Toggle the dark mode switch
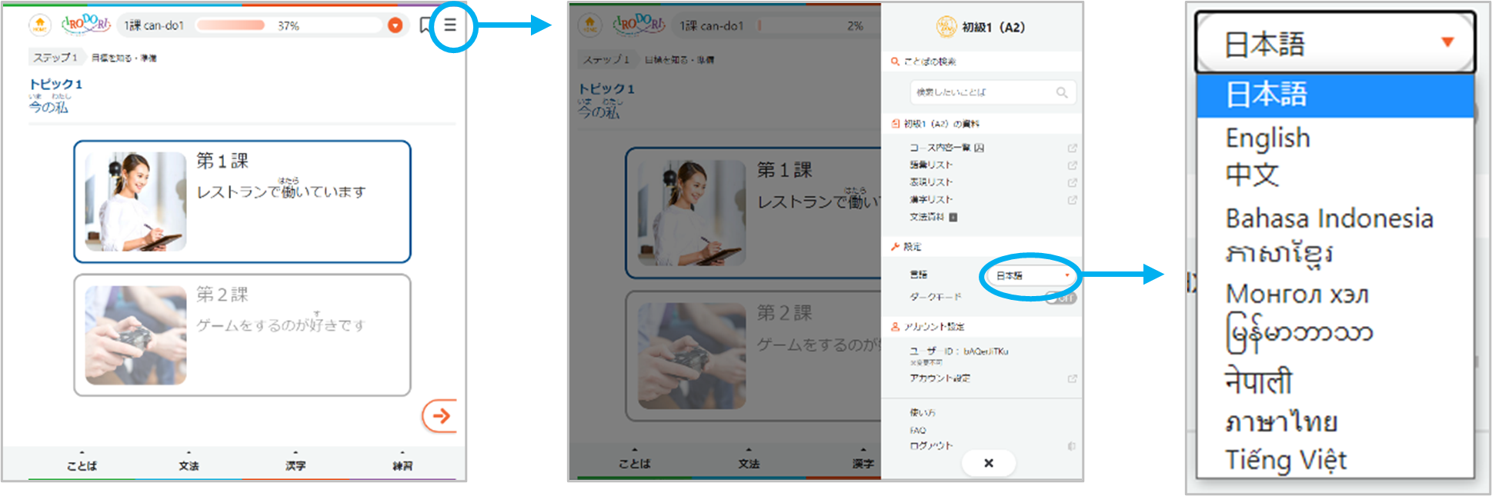The height and width of the screenshot is (496, 1492). pyautogui.click(x=1061, y=298)
